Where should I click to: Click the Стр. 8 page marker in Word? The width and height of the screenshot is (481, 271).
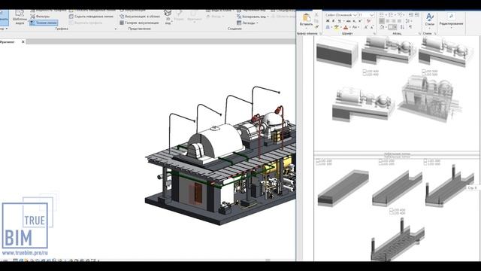pos(472,187)
